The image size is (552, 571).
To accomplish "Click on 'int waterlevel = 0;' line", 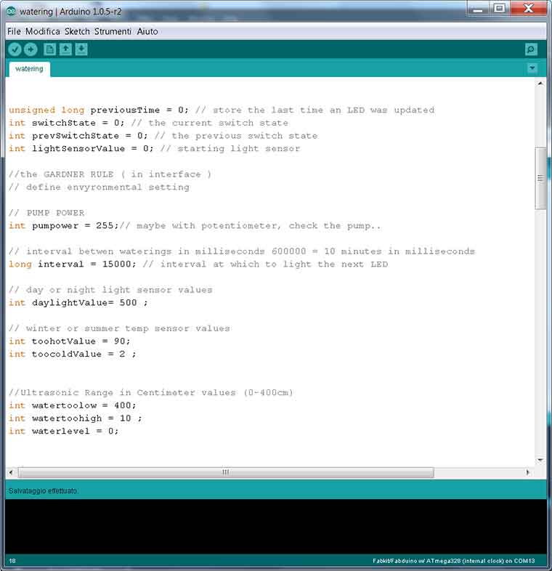I will (64, 431).
